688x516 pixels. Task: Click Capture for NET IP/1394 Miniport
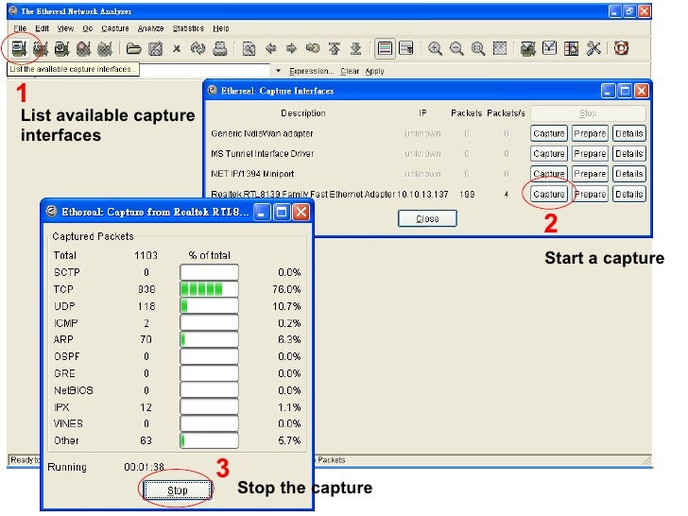point(548,174)
